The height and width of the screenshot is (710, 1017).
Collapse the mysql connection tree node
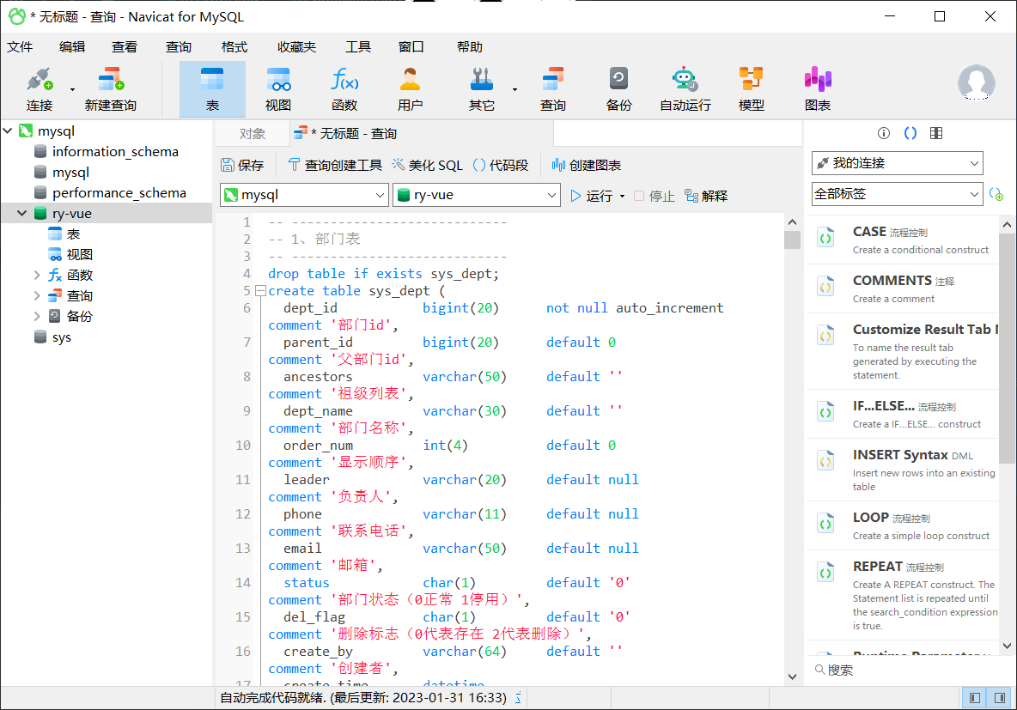coord(8,131)
